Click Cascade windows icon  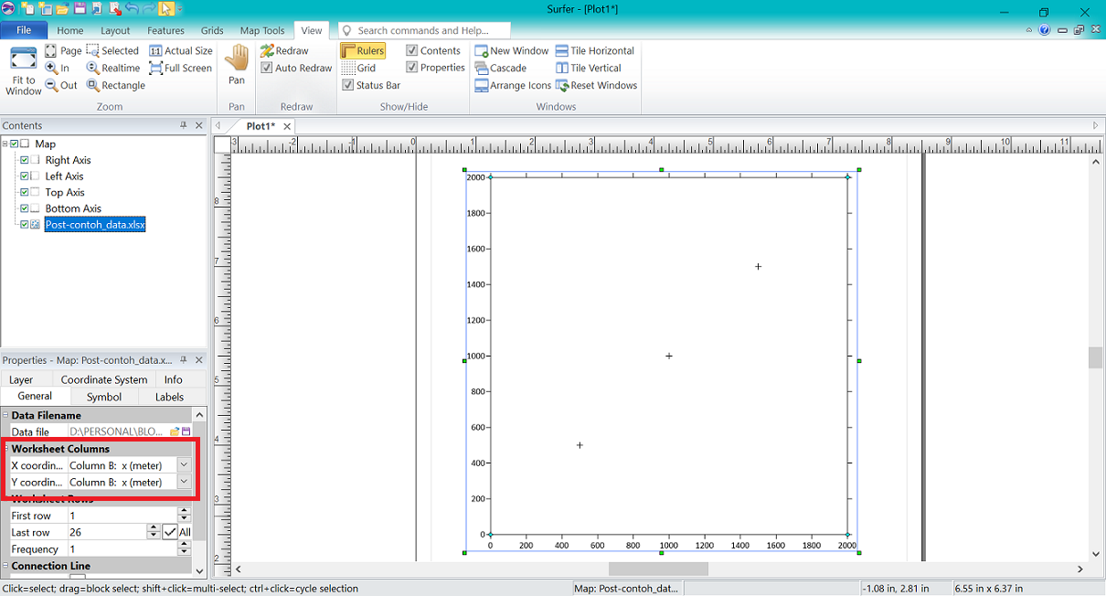(x=482, y=68)
